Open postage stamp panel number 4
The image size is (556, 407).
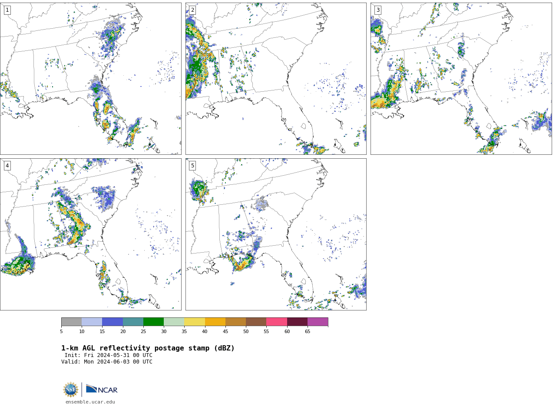click(90, 234)
